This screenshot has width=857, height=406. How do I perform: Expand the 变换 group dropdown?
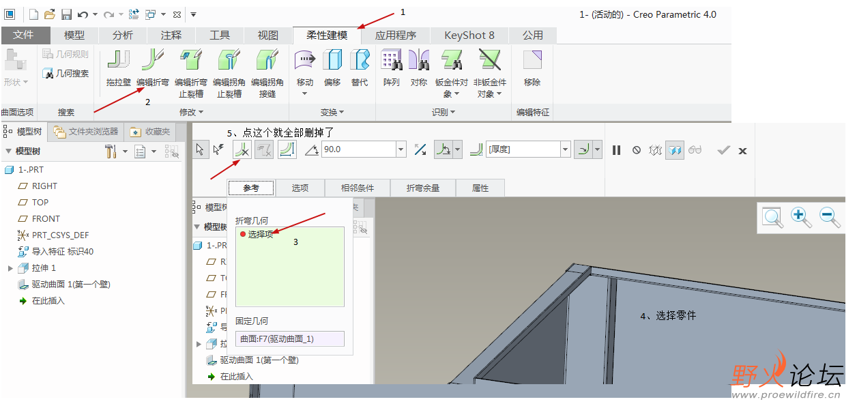pos(332,112)
